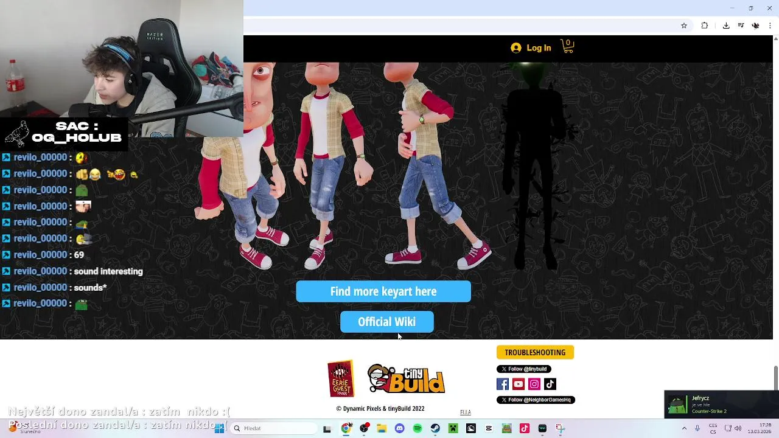Open the Official Wiki button
The width and height of the screenshot is (779, 438).
pyautogui.click(x=387, y=322)
